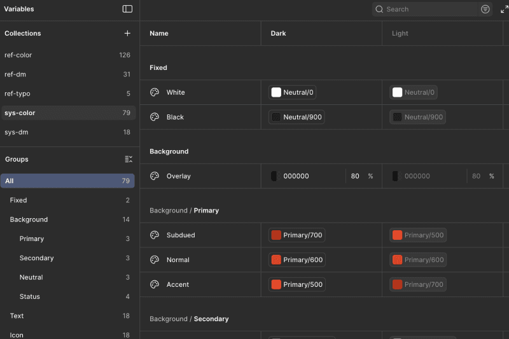Click the Background / Secondary section heading
Viewport: 509px width, 339px height.
pyautogui.click(x=189, y=319)
